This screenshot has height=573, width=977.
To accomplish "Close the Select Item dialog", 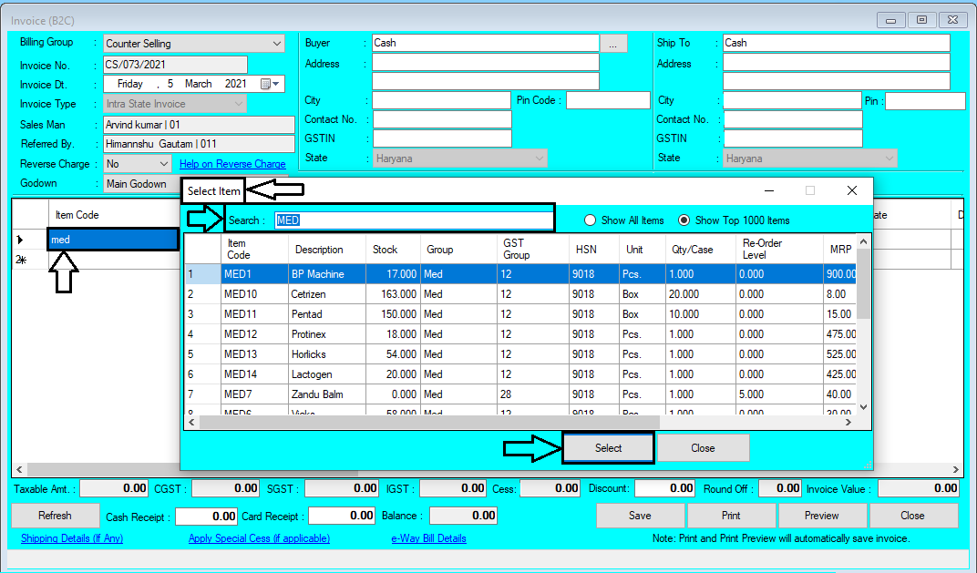I will (703, 447).
